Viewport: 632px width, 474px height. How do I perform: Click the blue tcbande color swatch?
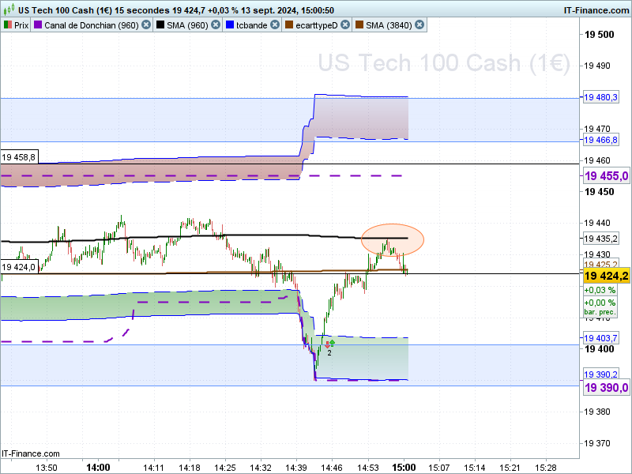pos(230,25)
